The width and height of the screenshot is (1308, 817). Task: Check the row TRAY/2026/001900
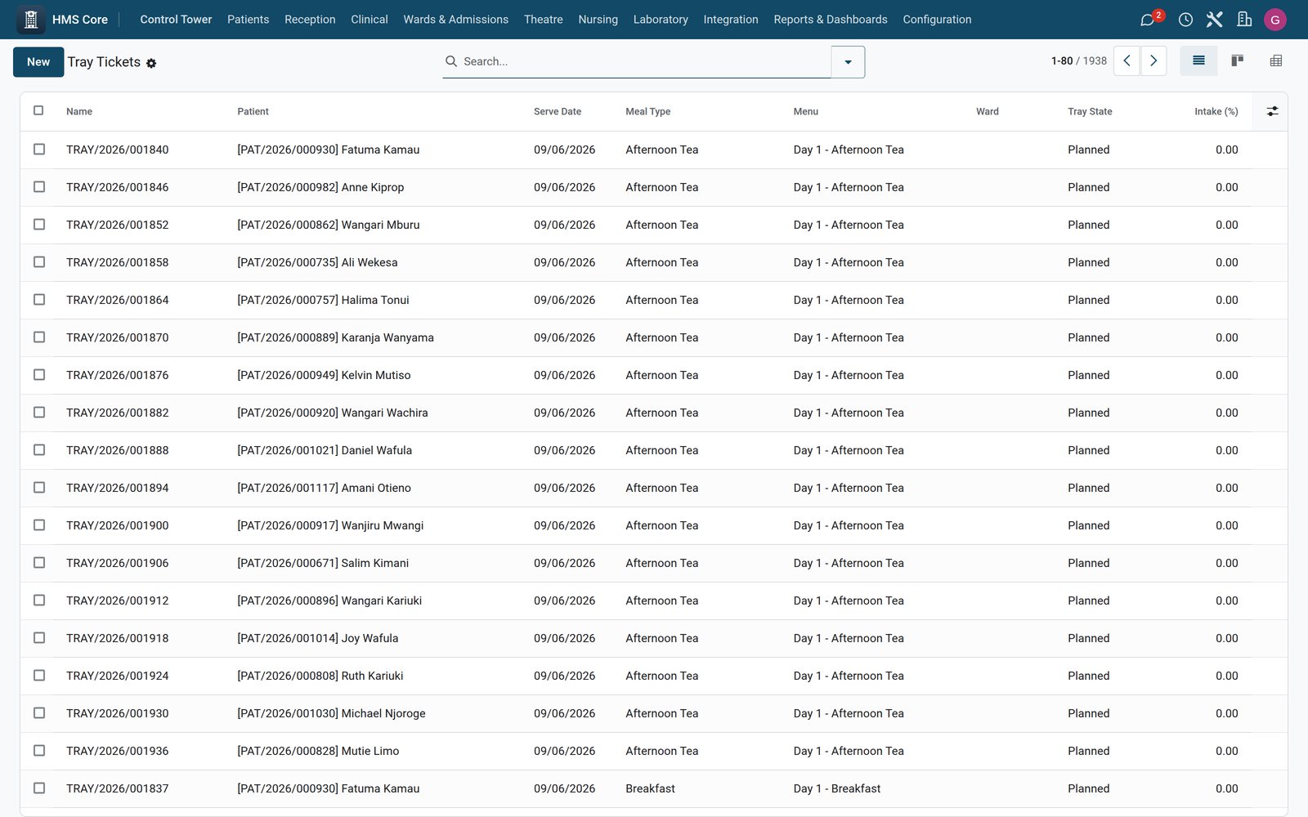[39, 525]
